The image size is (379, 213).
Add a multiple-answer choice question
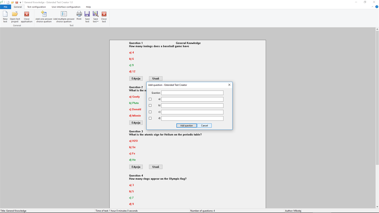[x=64, y=16]
